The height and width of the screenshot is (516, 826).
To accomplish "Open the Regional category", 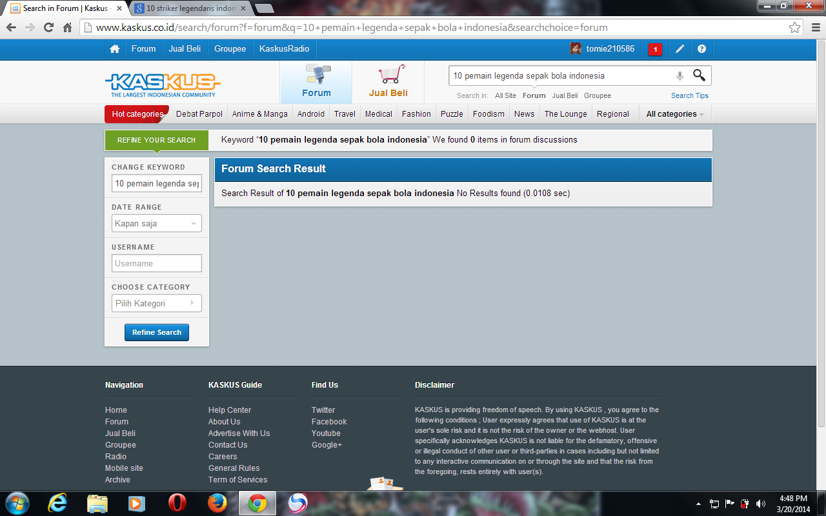I will coord(613,114).
